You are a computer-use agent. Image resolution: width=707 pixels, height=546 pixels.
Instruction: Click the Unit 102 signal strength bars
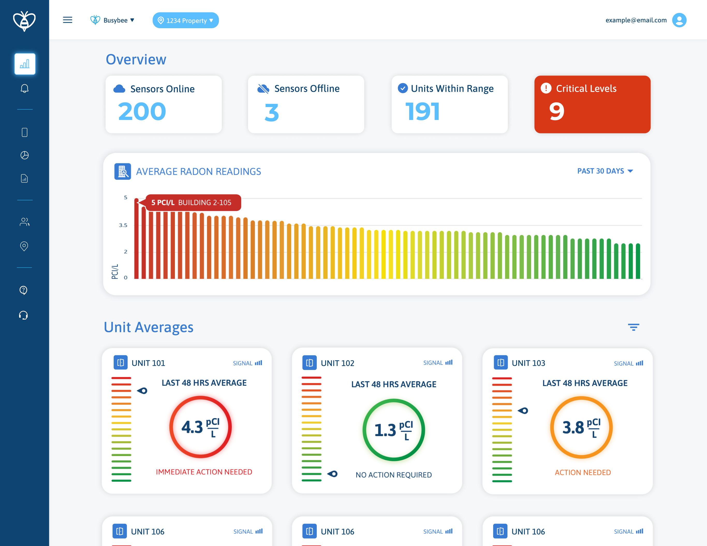(x=449, y=363)
